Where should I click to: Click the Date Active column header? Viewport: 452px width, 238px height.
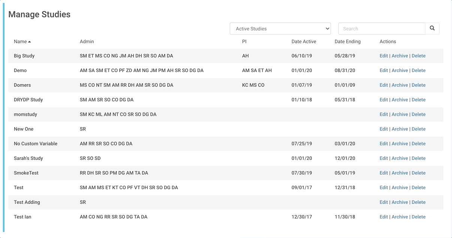pyautogui.click(x=304, y=42)
